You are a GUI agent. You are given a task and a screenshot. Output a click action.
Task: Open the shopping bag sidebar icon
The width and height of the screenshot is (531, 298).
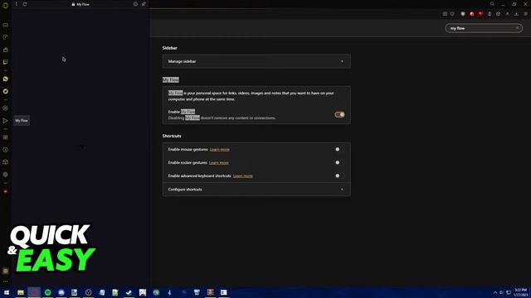pyautogui.click(x=6, y=50)
